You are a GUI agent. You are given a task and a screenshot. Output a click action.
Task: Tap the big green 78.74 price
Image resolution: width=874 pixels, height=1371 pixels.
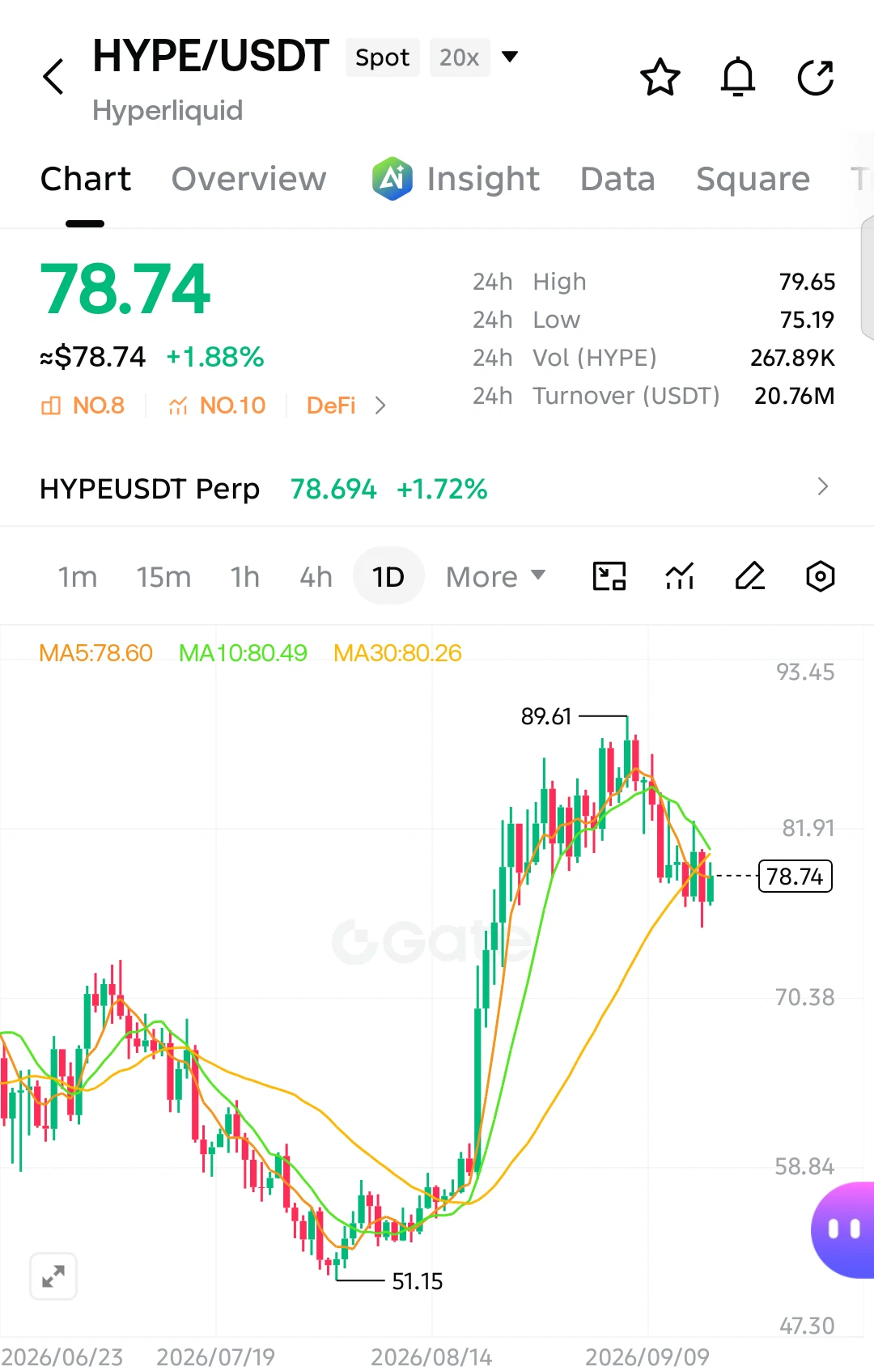[125, 290]
